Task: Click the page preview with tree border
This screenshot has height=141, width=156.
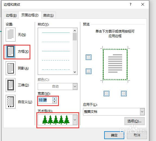Action: point(115,65)
